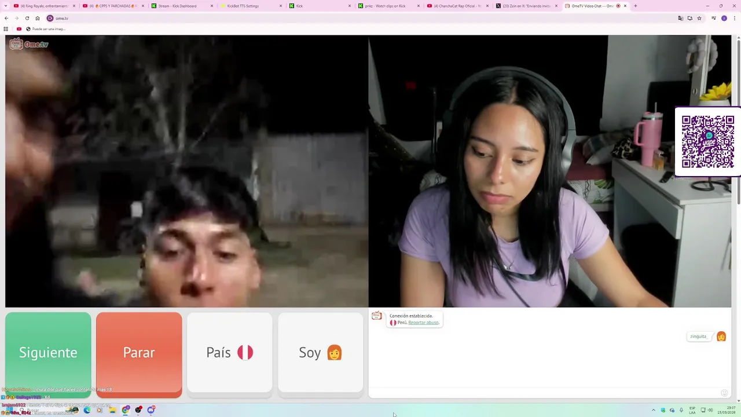The height and width of the screenshot is (417, 741).
Task: Show hidden system tray icons
Action: (x=654, y=410)
